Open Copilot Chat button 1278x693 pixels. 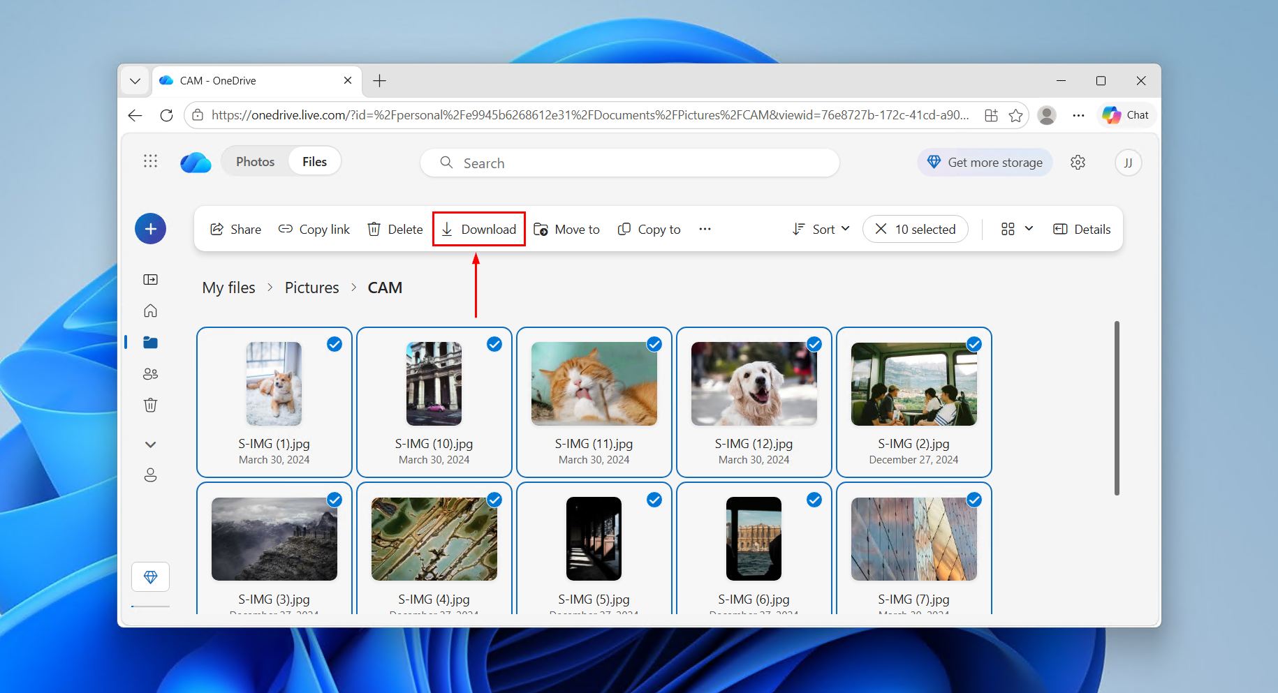click(x=1125, y=115)
